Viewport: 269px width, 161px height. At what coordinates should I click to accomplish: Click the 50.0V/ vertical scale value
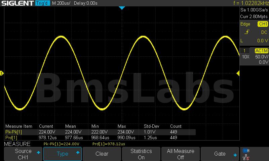point(262,57)
